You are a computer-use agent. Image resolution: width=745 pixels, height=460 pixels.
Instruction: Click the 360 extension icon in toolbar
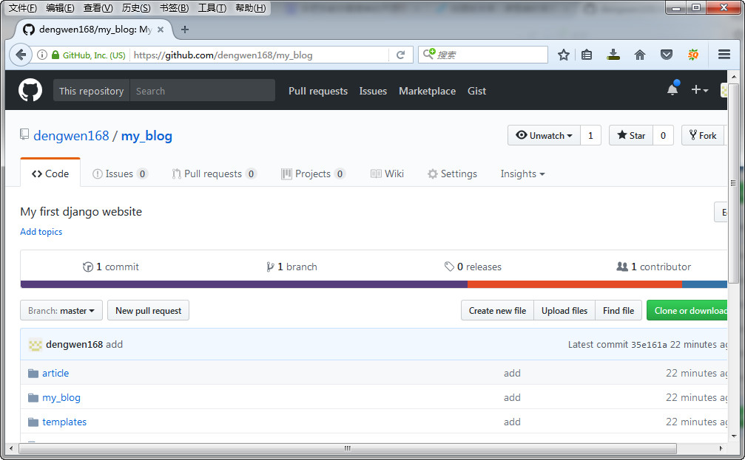[693, 55]
